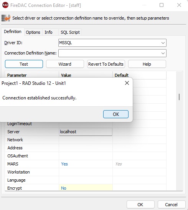This screenshot has height=210, width=188.
Task: Click the RAD Studio logo in the title bar
Action: click(x=5, y=5)
